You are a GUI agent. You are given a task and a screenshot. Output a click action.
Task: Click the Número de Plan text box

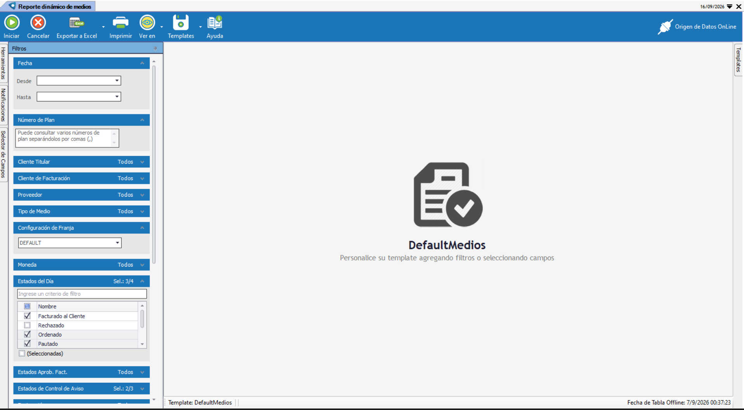[67, 138]
